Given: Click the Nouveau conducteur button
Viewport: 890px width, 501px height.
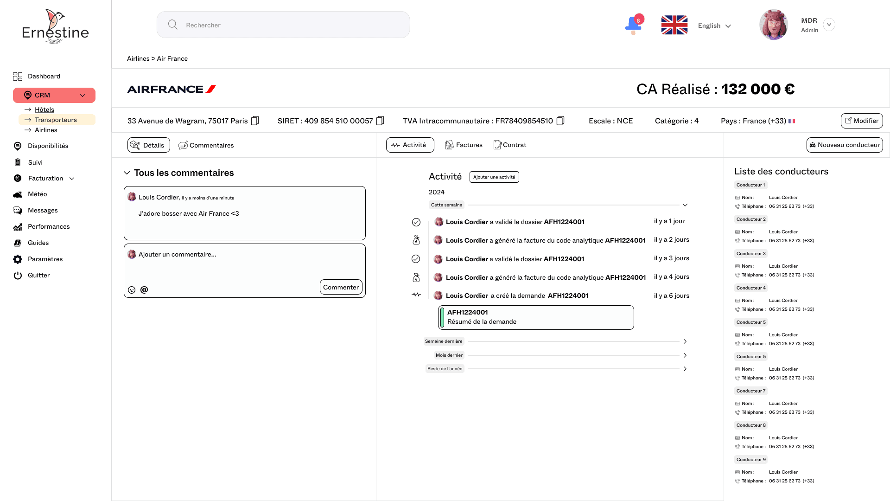Looking at the screenshot, I should (x=845, y=145).
